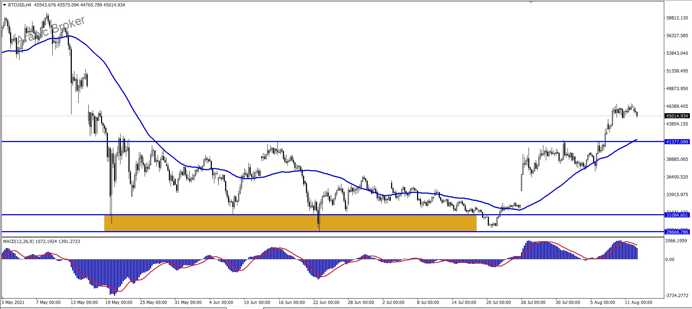
Task: Click the small triangle before BTCUSD,H4
Action: (4, 5)
